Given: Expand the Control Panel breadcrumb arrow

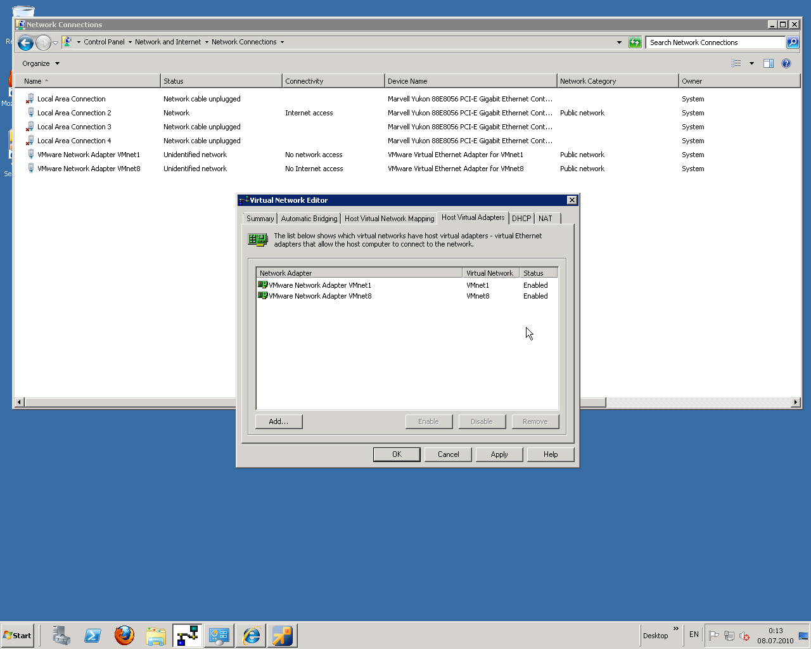Looking at the screenshot, I should click(130, 42).
